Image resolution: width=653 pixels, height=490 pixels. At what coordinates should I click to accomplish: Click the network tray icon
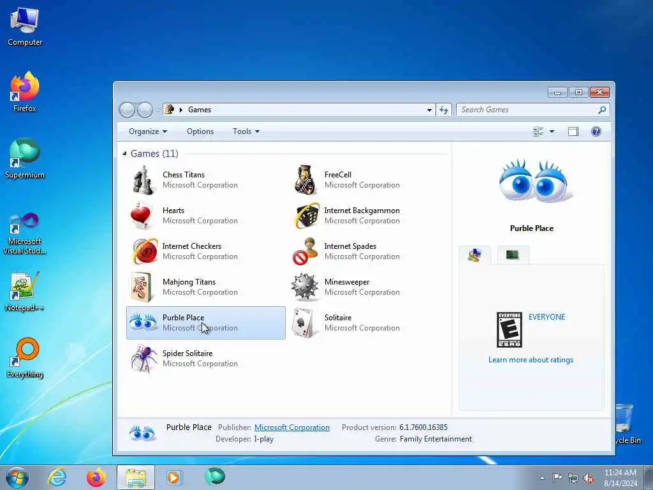click(x=573, y=479)
